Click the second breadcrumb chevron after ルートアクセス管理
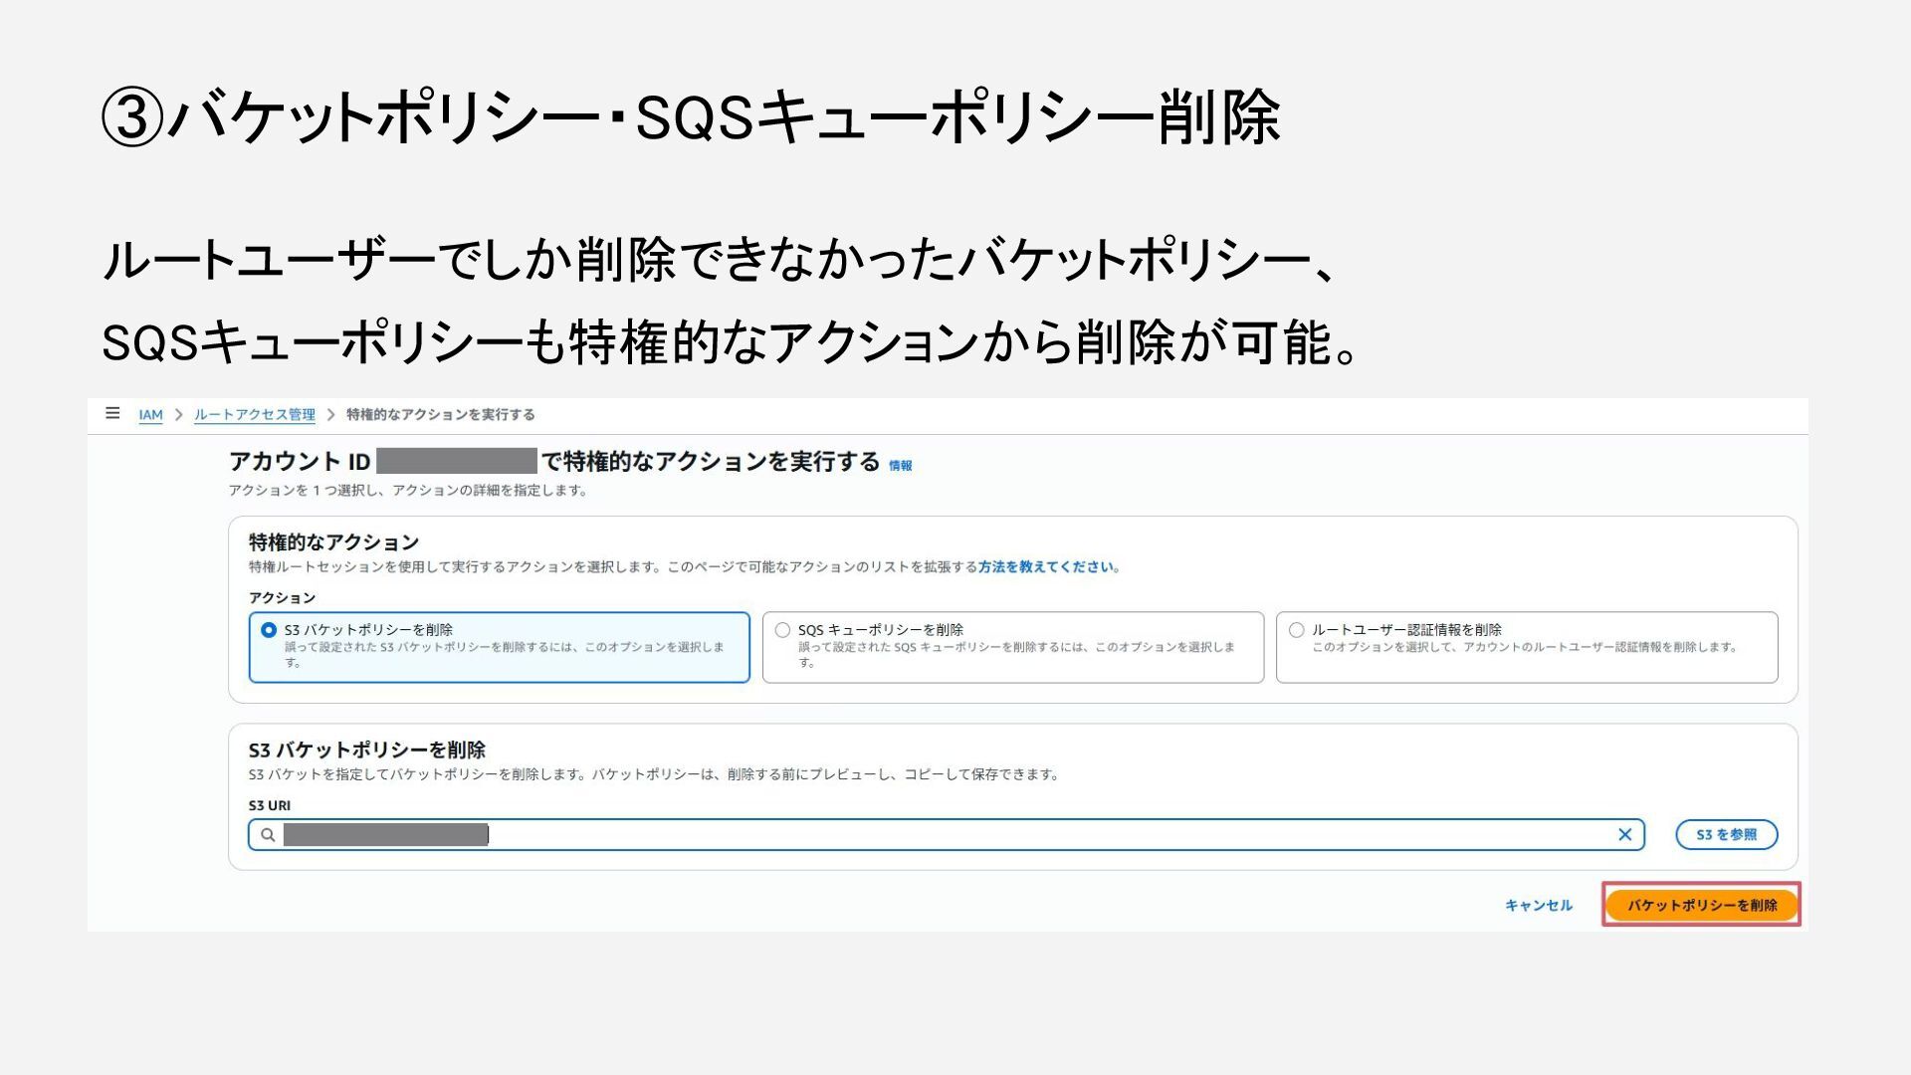 330,415
